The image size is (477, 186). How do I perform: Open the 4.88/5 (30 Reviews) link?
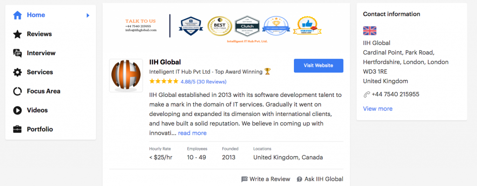coord(204,82)
